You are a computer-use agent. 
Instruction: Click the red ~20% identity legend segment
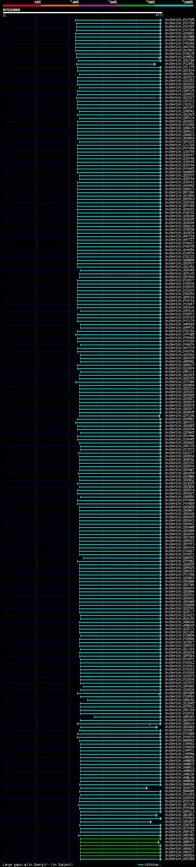click(x=22, y=6)
